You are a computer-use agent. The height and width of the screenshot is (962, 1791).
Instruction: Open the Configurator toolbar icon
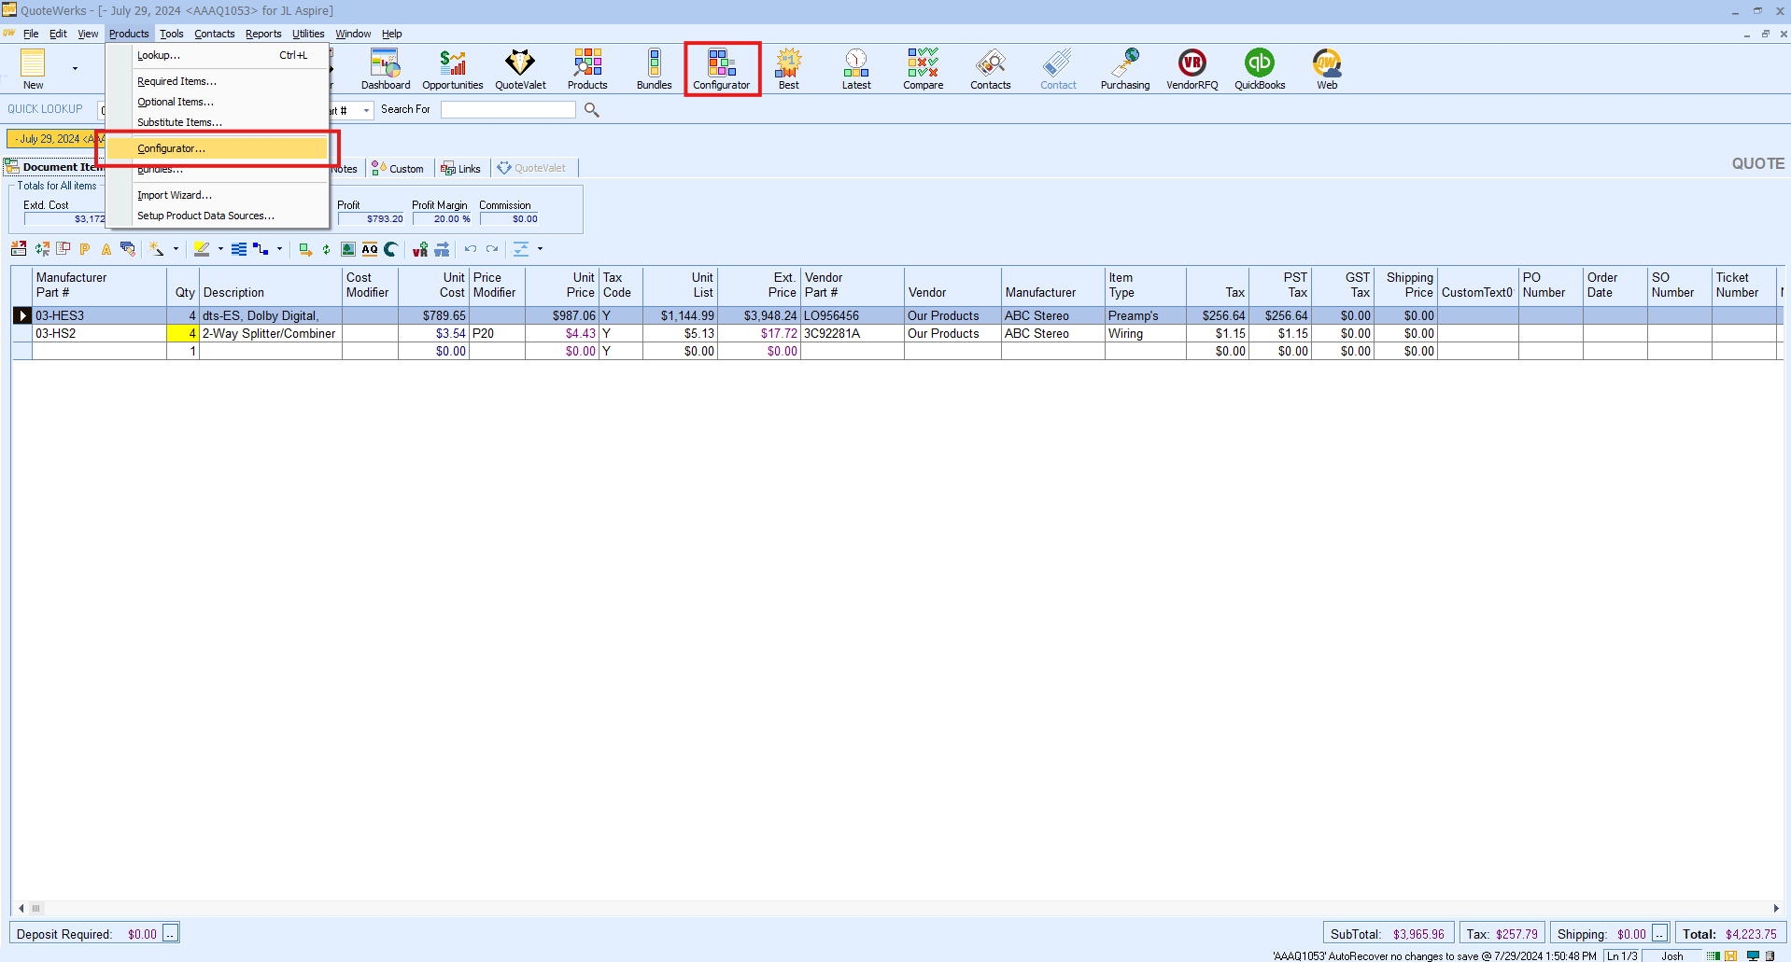721,69
